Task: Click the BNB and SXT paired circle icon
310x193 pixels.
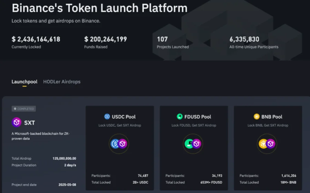Action: coord(267,144)
